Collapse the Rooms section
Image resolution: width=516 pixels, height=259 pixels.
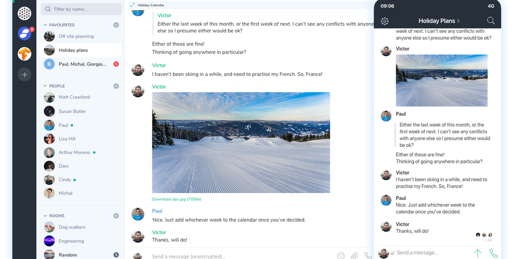coord(45,216)
